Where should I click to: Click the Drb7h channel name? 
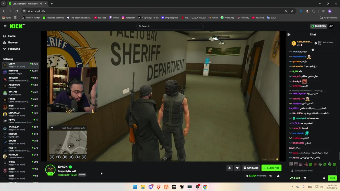coord(63,167)
